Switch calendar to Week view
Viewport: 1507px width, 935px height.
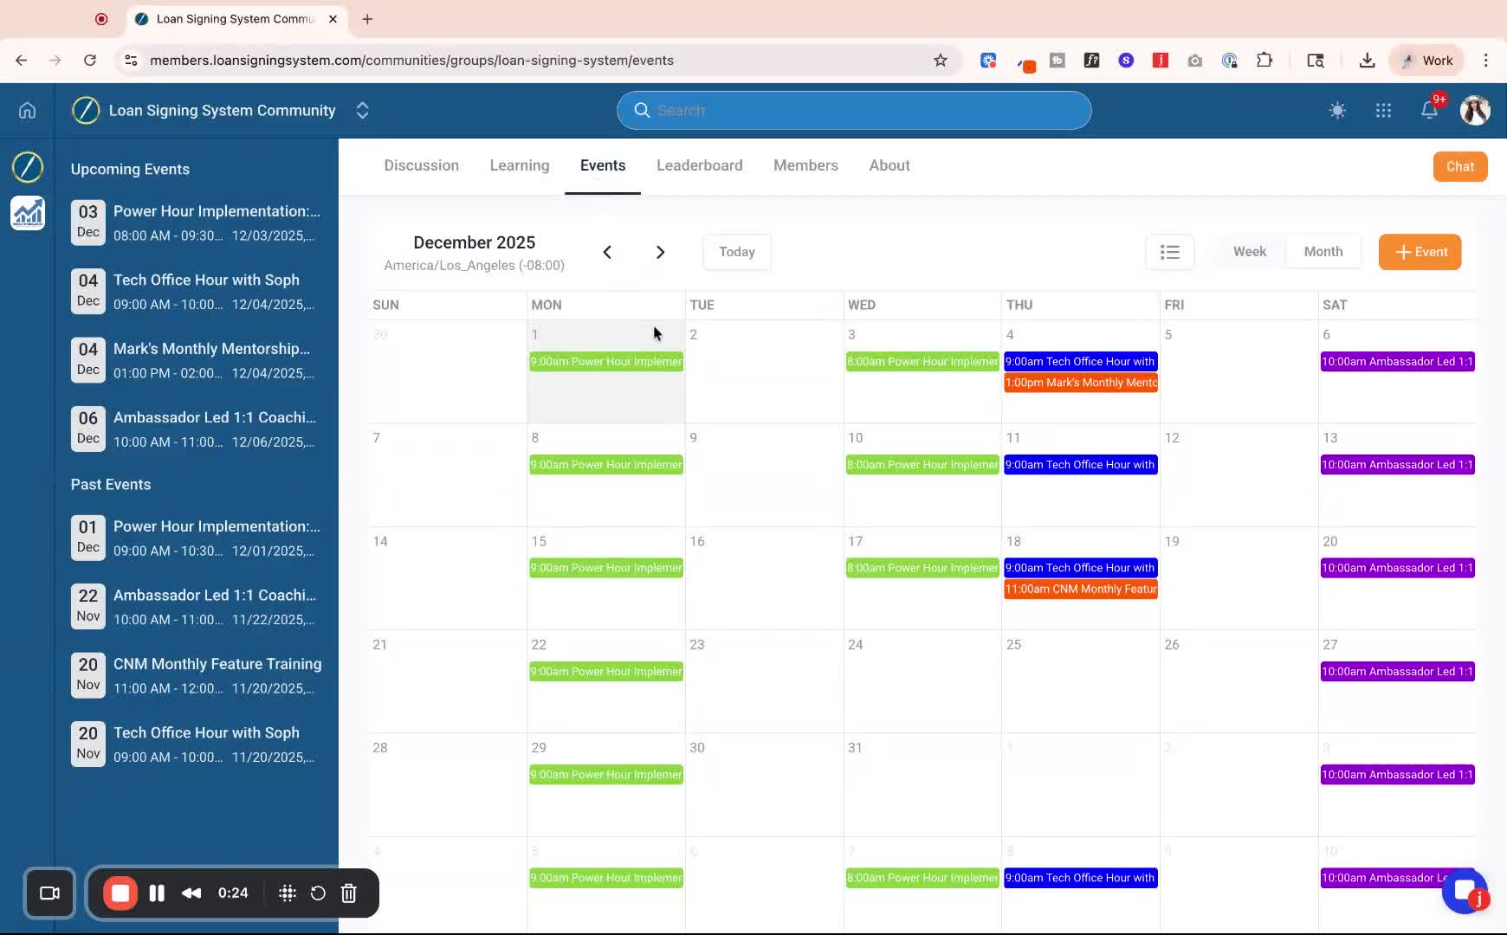point(1250,252)
